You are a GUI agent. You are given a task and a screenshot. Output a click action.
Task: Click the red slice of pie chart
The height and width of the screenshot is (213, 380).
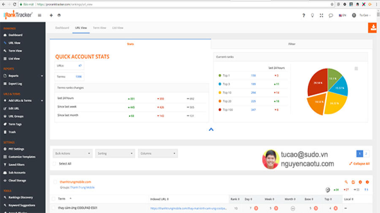click(318, 82)
